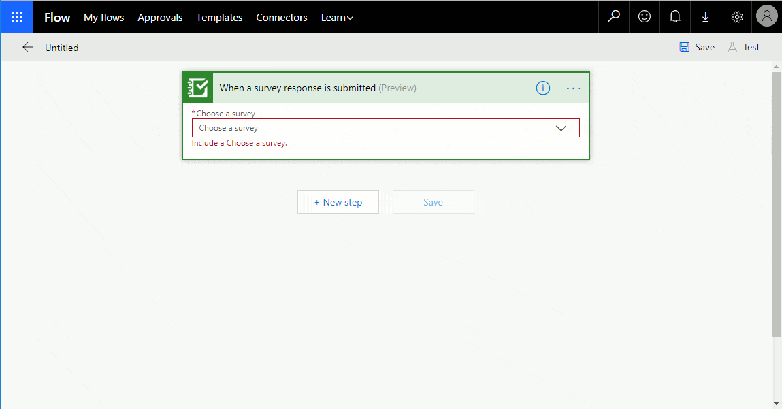
Task: Go back with the left arrow
Action: [28, 48]
